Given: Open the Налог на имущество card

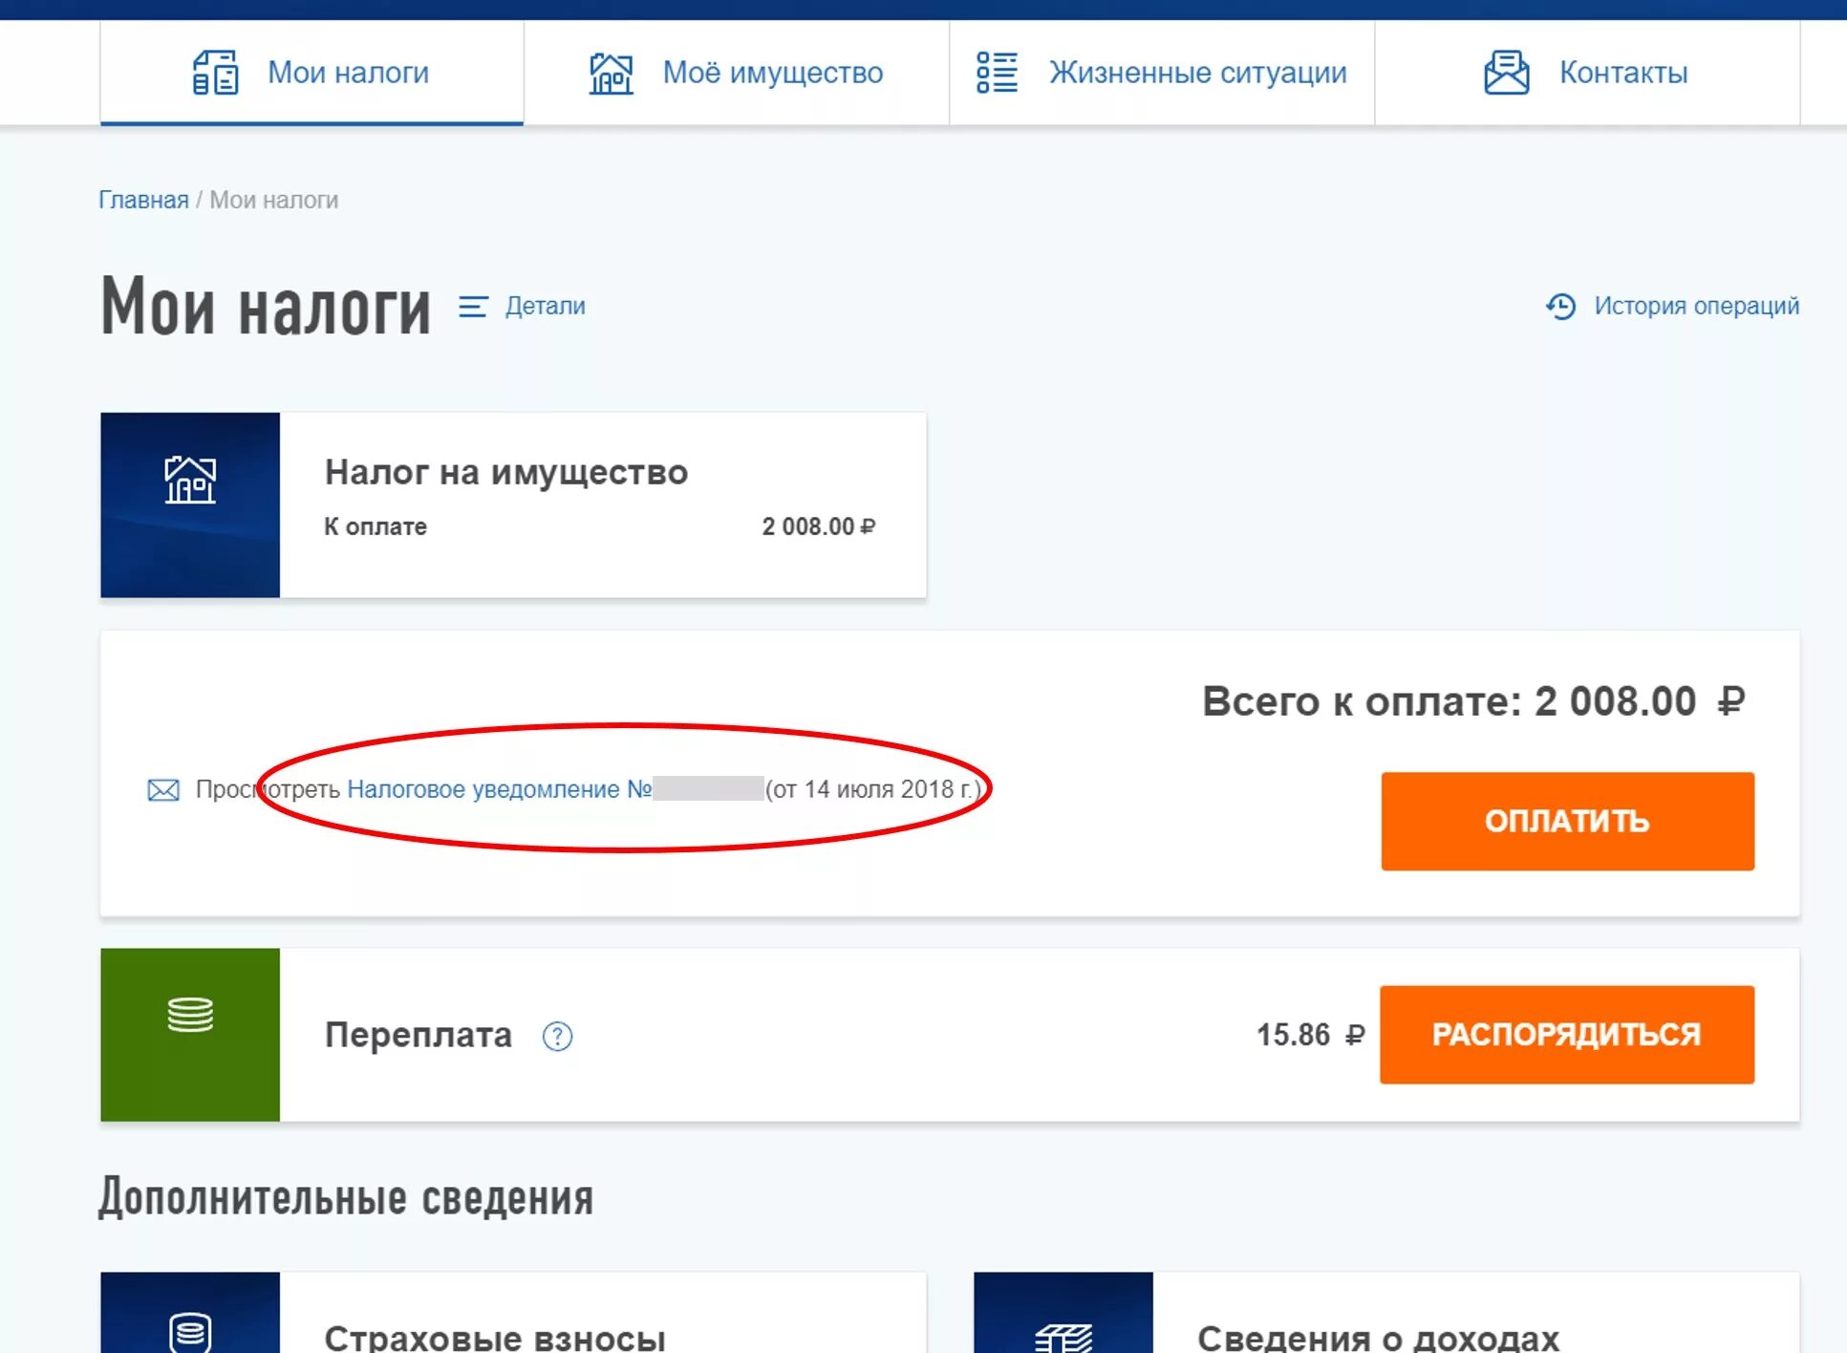Looking at the screenshot, I should pyautogui.click(x=513, y=505).
